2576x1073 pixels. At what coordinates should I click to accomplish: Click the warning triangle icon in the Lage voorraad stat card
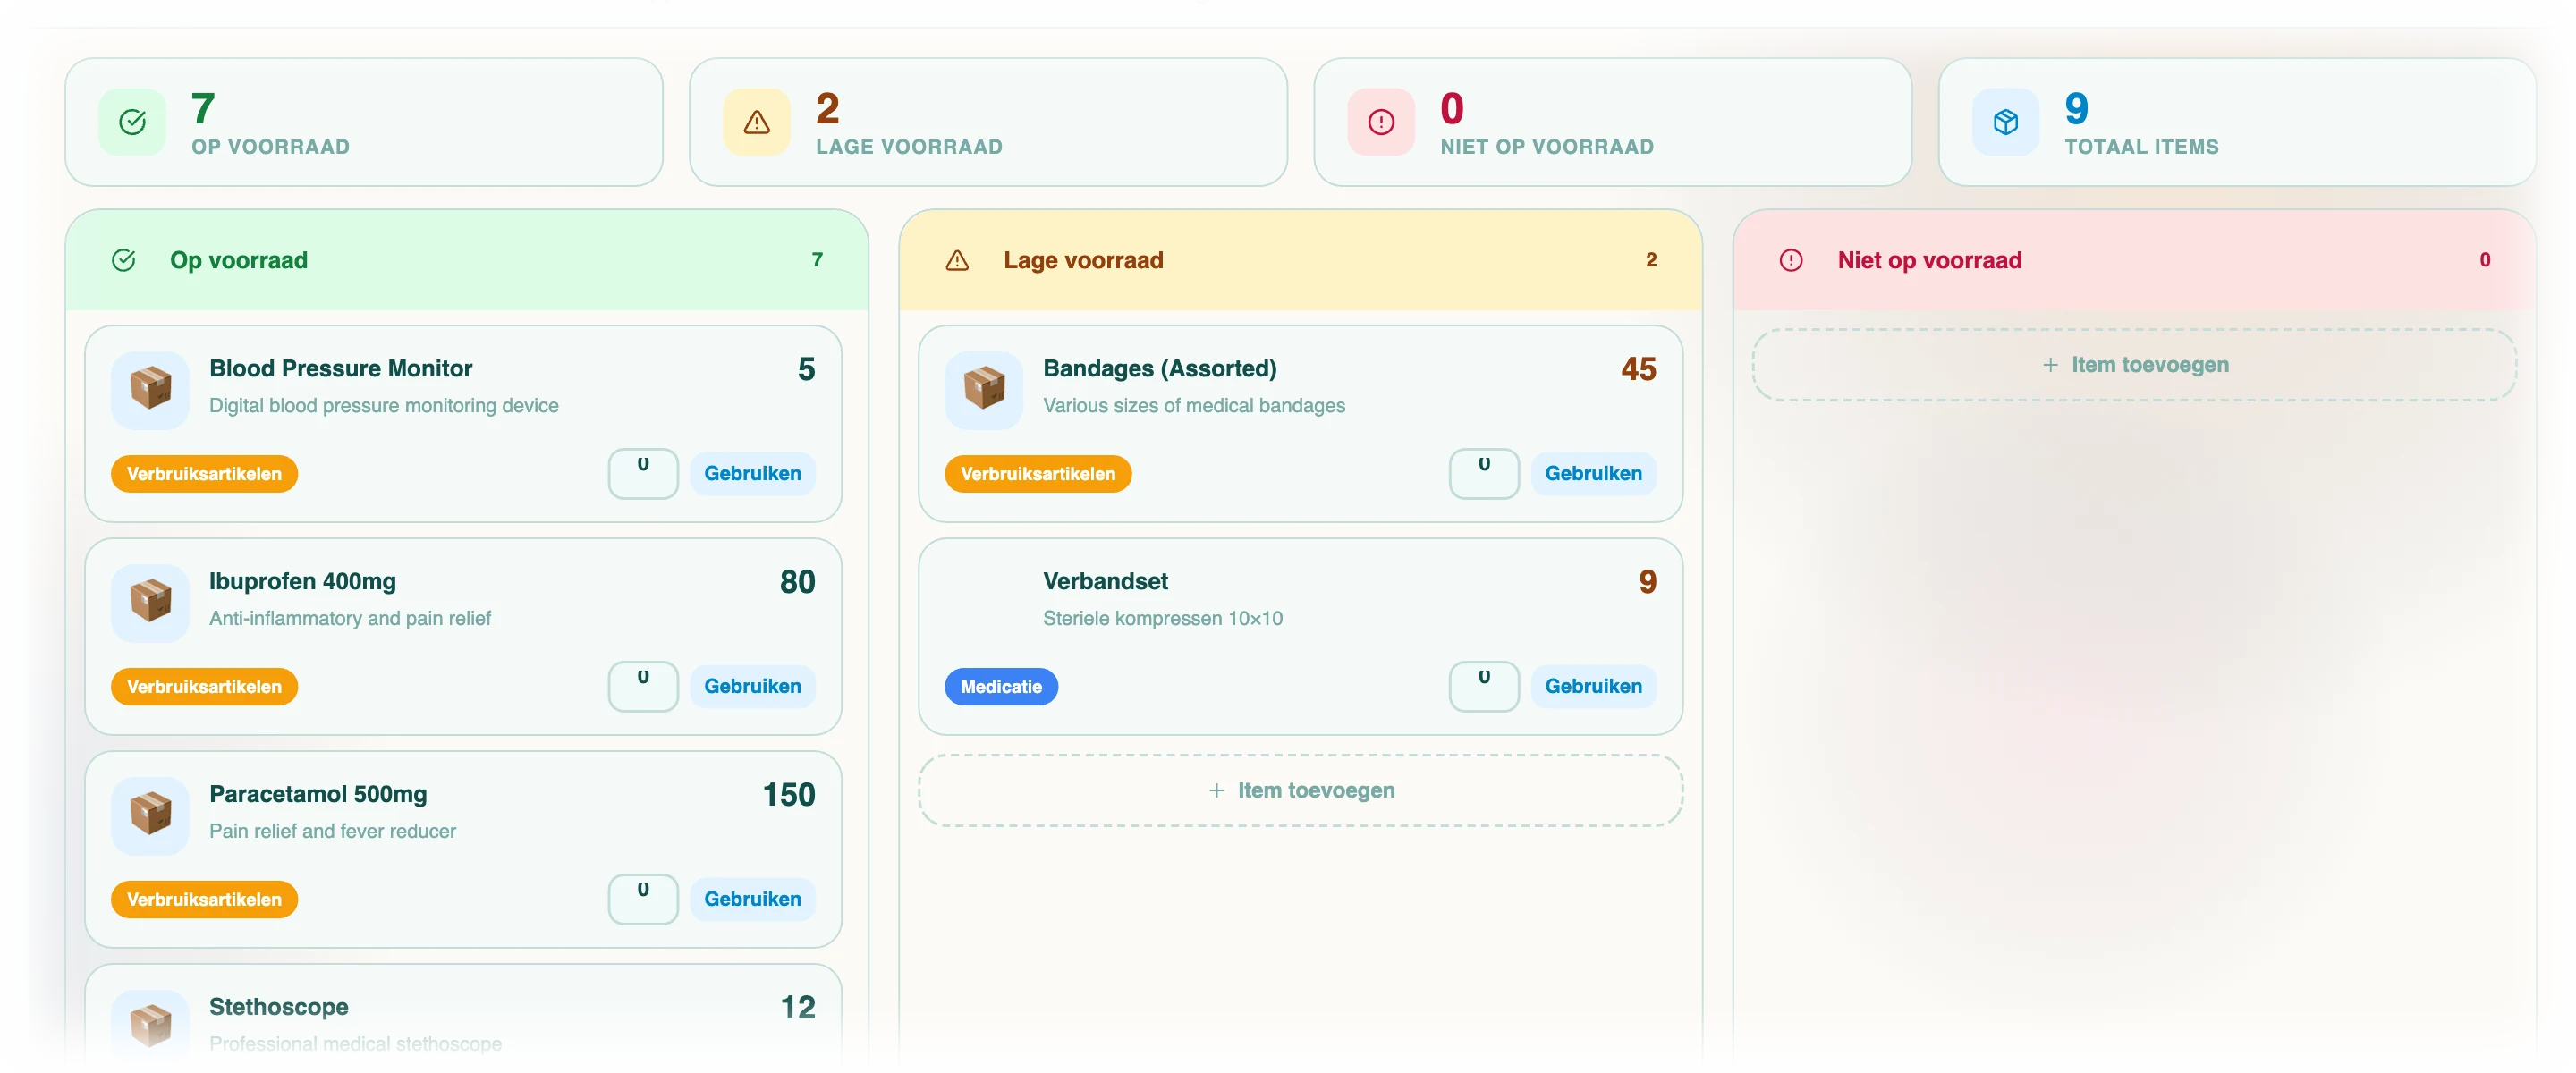[x=756, y=122]
